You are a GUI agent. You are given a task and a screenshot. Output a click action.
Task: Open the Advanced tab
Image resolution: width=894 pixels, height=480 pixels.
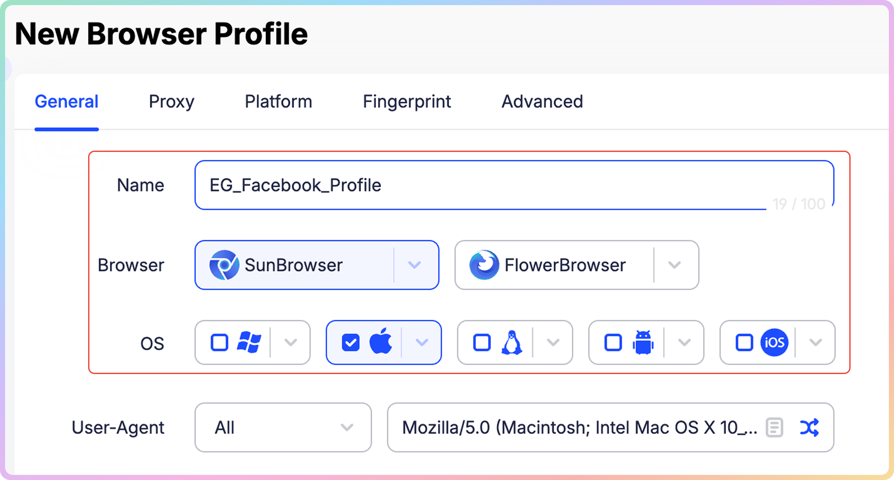coord(542,101)
